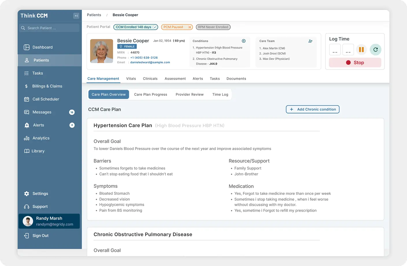Switch to the Vitals tab
The image size is (407, 266).
131,78
